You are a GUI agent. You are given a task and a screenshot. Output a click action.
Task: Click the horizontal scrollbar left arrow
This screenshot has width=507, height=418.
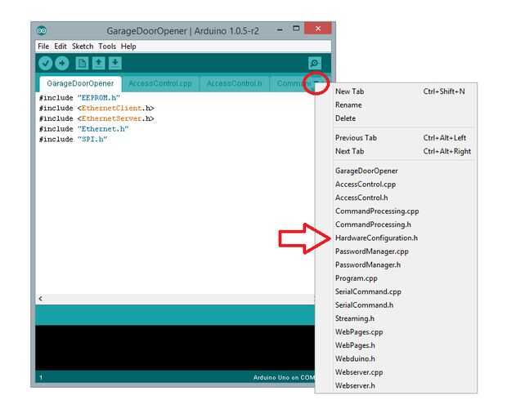[x=40, y=299]
